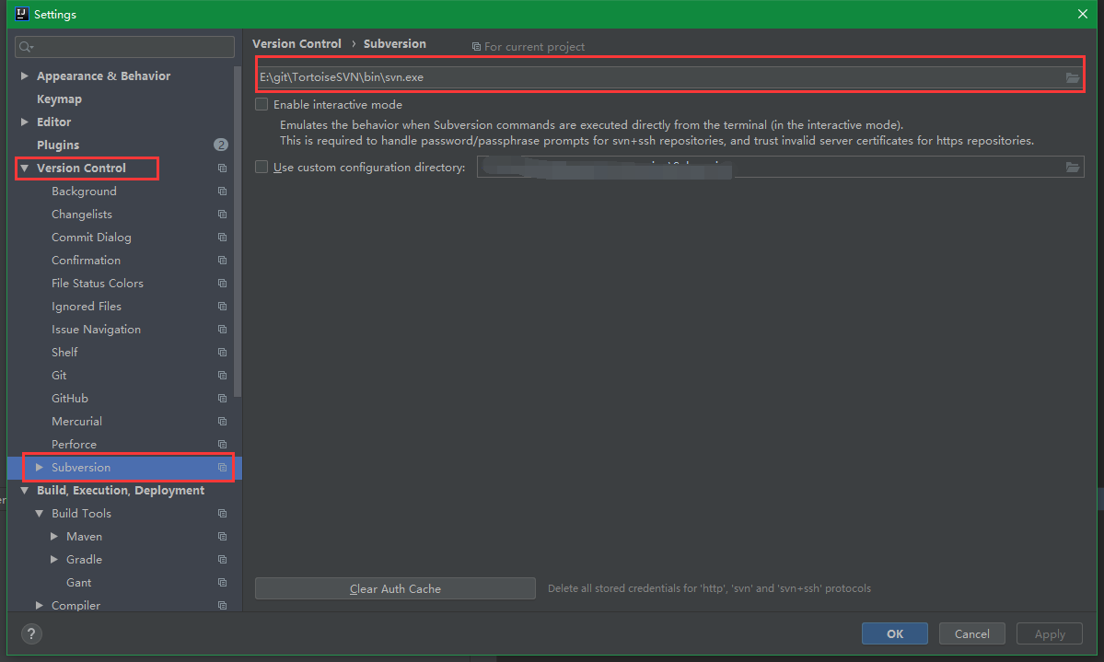The width and height of the screenshot is (1104, 662).
Task: Click the folder browse icon for svn.exe path
Action: click(1072, 77)
